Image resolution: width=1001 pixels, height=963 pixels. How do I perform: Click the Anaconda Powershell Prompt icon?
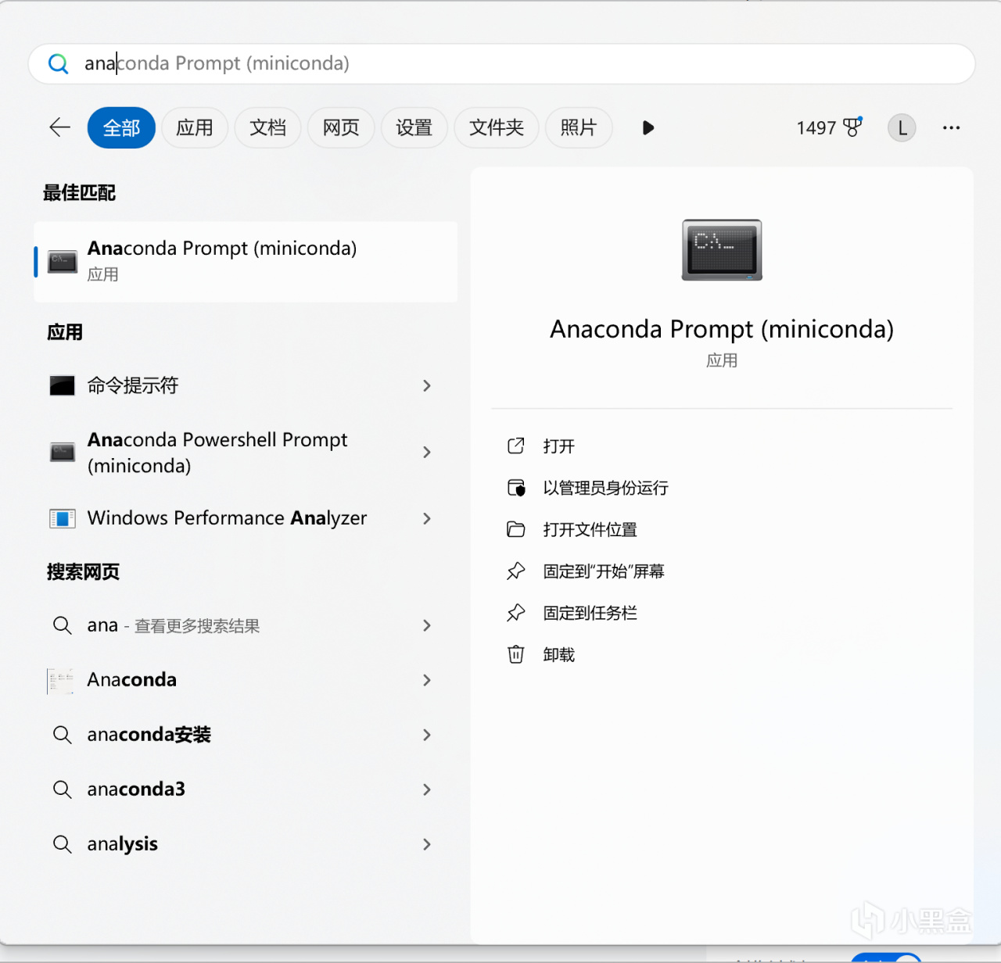pyautogui.click(x=63, y=452)
